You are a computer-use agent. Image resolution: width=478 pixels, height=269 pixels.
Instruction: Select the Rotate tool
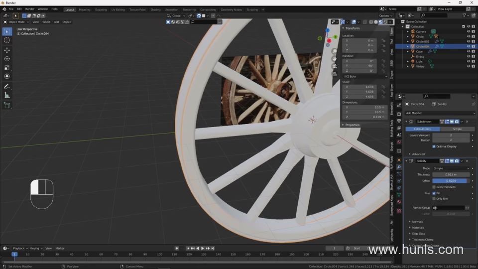pyautogui.click(x=7, y=59)
